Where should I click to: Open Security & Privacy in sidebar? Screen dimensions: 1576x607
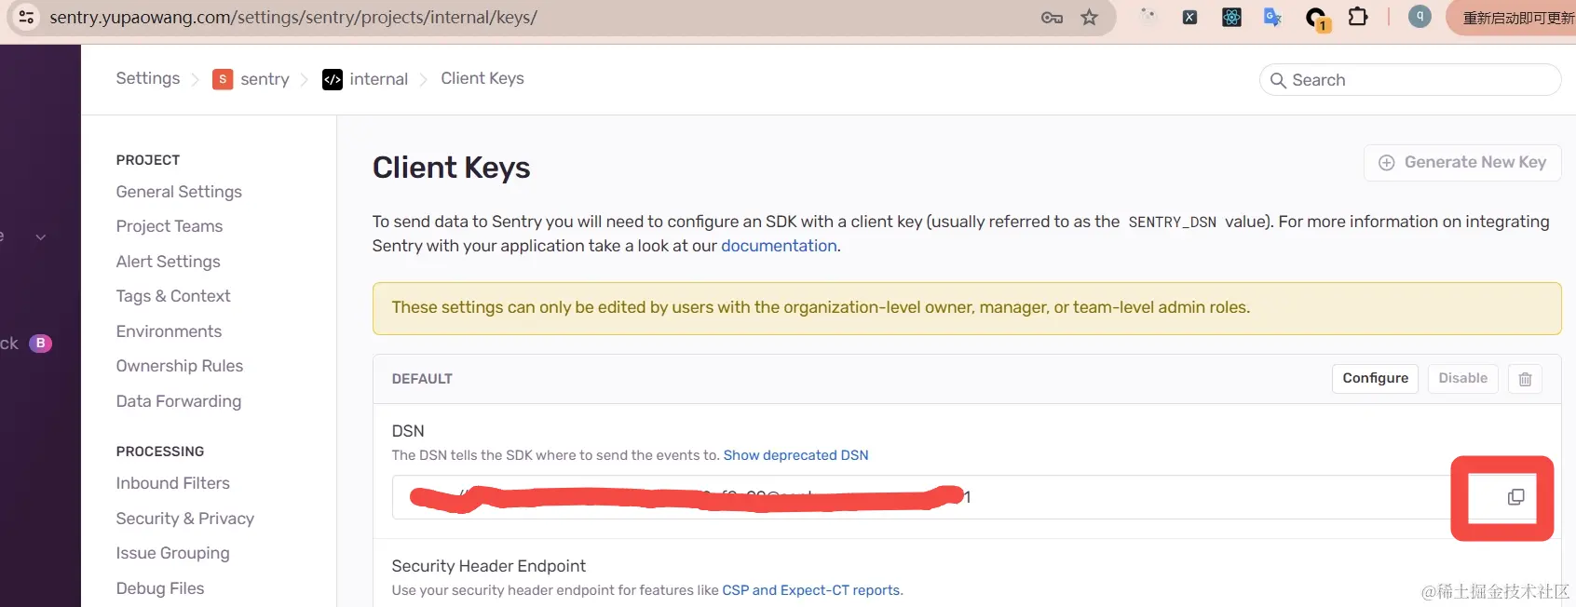[x=185, y=519]
